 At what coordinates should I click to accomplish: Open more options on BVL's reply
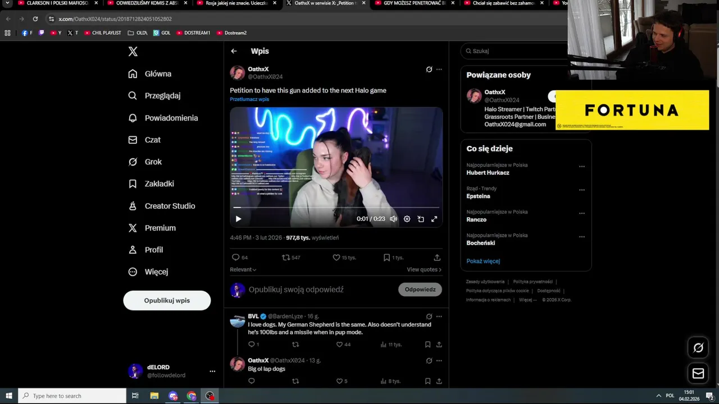click(439, 316)
